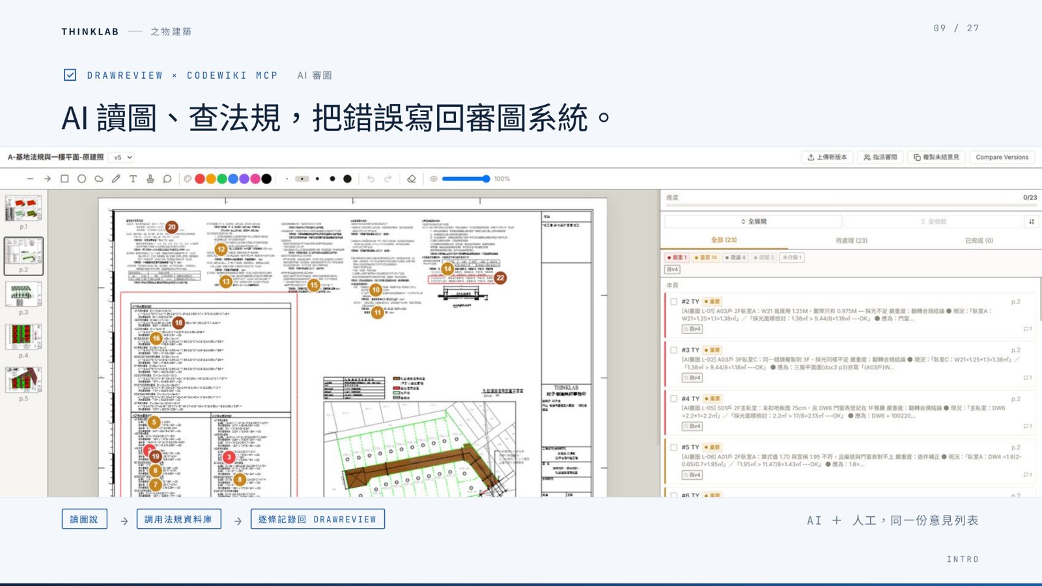
Task: Choose the pink color swatch
Action: pos(255,178)
